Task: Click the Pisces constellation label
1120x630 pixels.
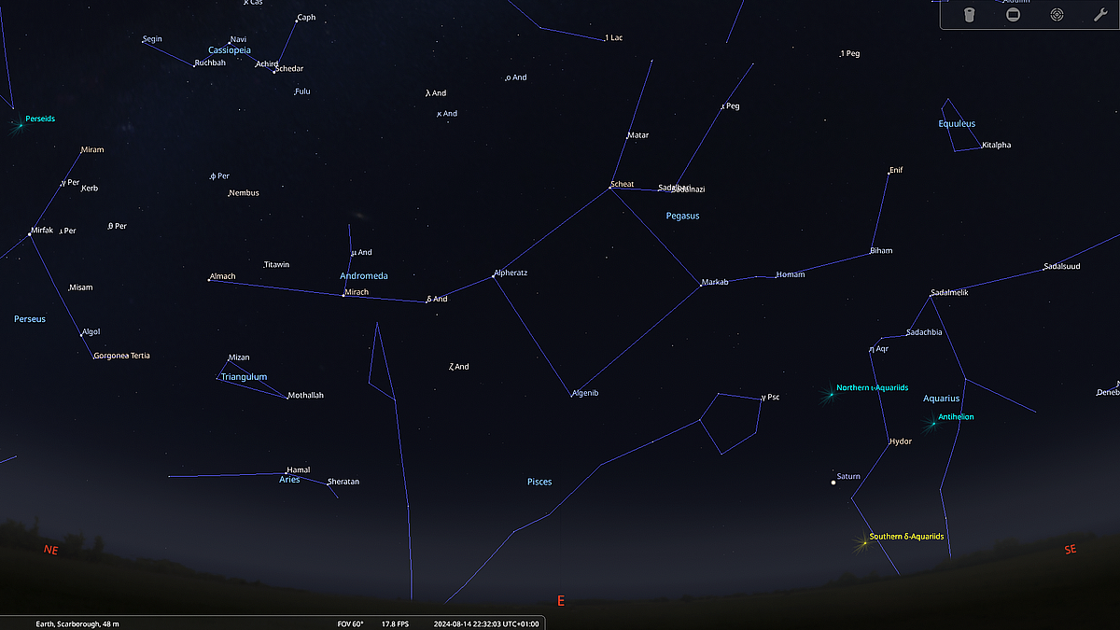Action: (x=539, y=483)
